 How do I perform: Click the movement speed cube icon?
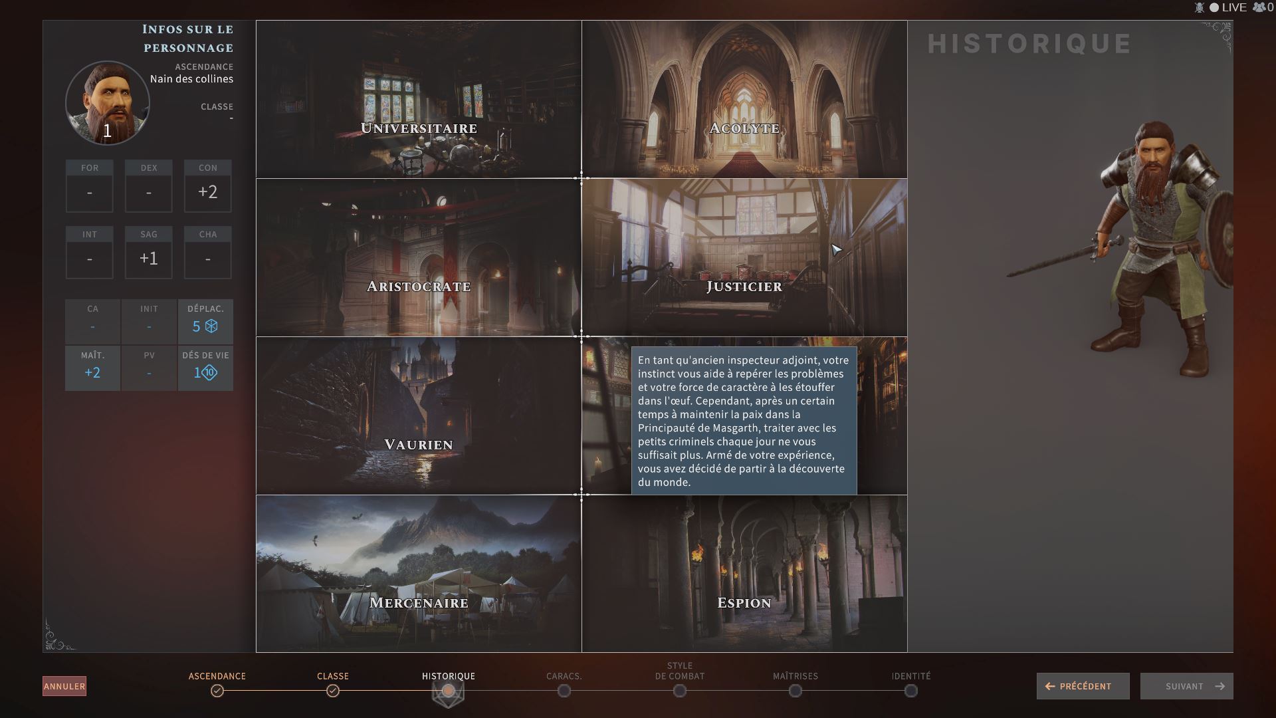click(x=211, y=326)
